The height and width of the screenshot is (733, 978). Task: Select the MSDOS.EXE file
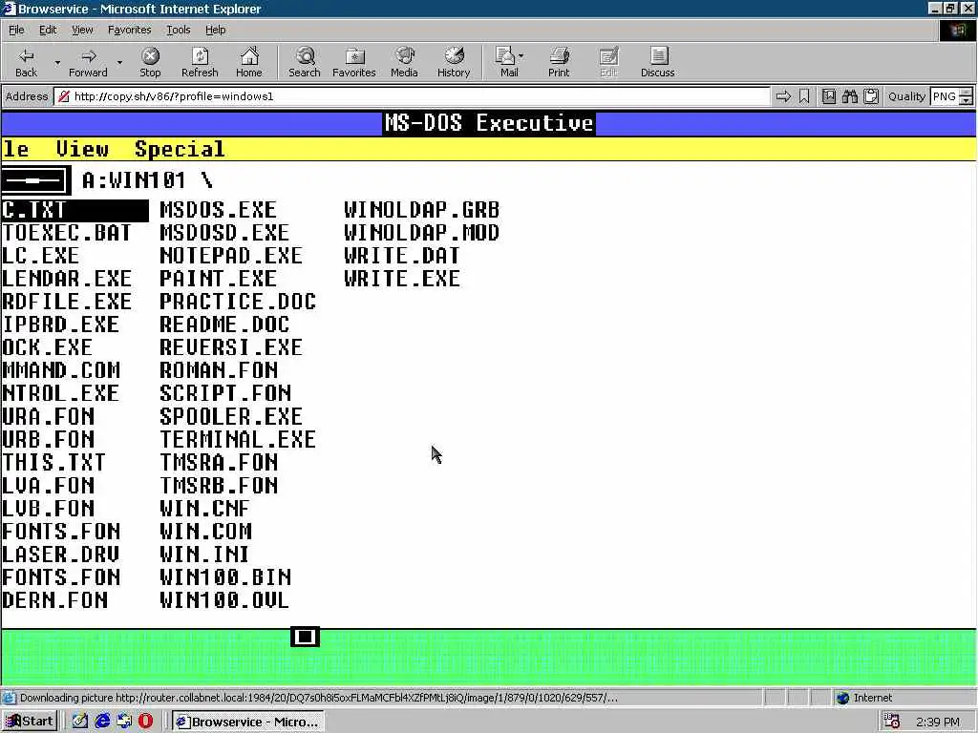click(x=218, y=210)
